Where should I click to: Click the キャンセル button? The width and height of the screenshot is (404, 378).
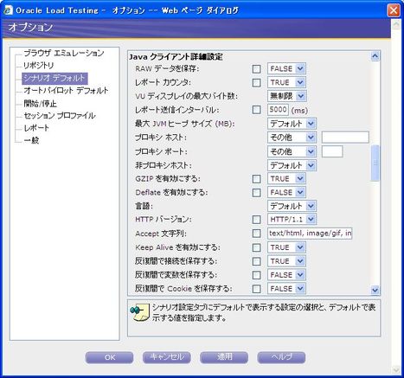click(167, 357)
